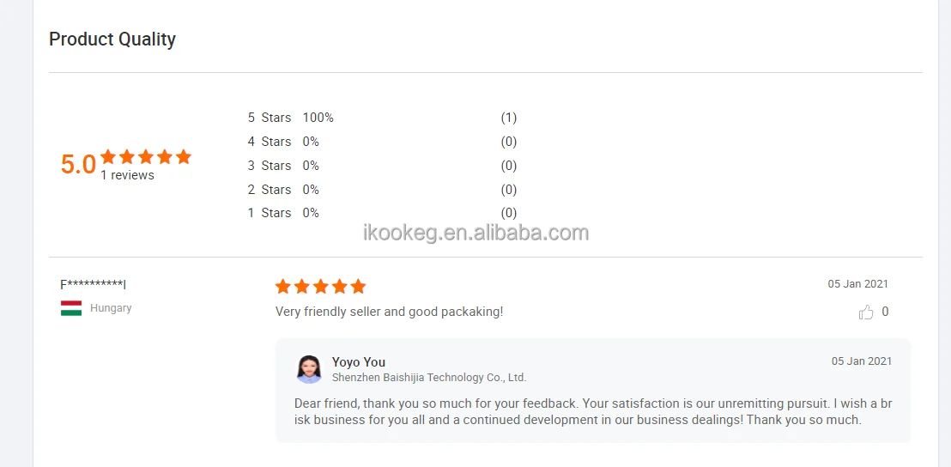Image resolution: width=951 pixels, height=467 pixels.
Task: Filter reviews by 1 Stars
Action: [270, 213]
